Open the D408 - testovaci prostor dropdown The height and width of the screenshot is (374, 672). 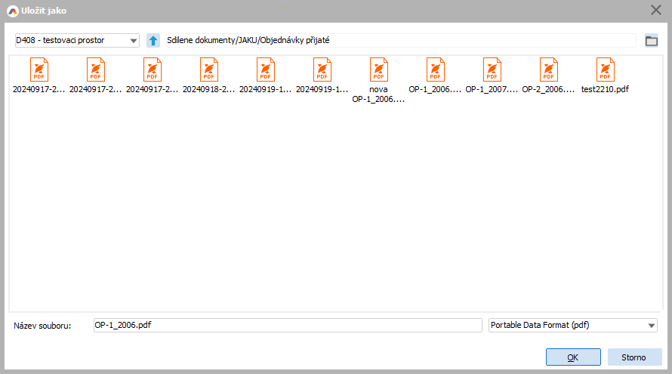pos(76,41)
